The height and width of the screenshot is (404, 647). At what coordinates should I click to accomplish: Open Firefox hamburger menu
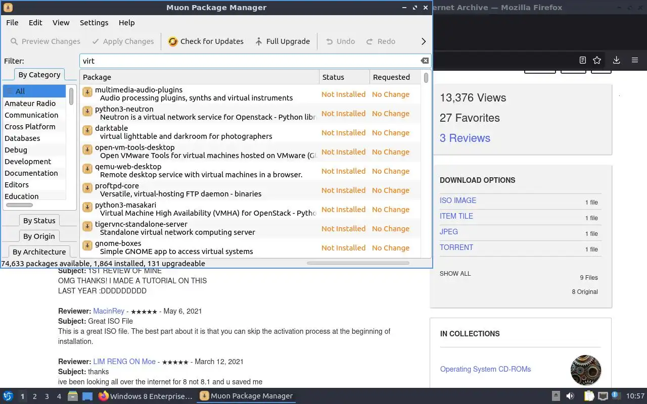(635, 60)
